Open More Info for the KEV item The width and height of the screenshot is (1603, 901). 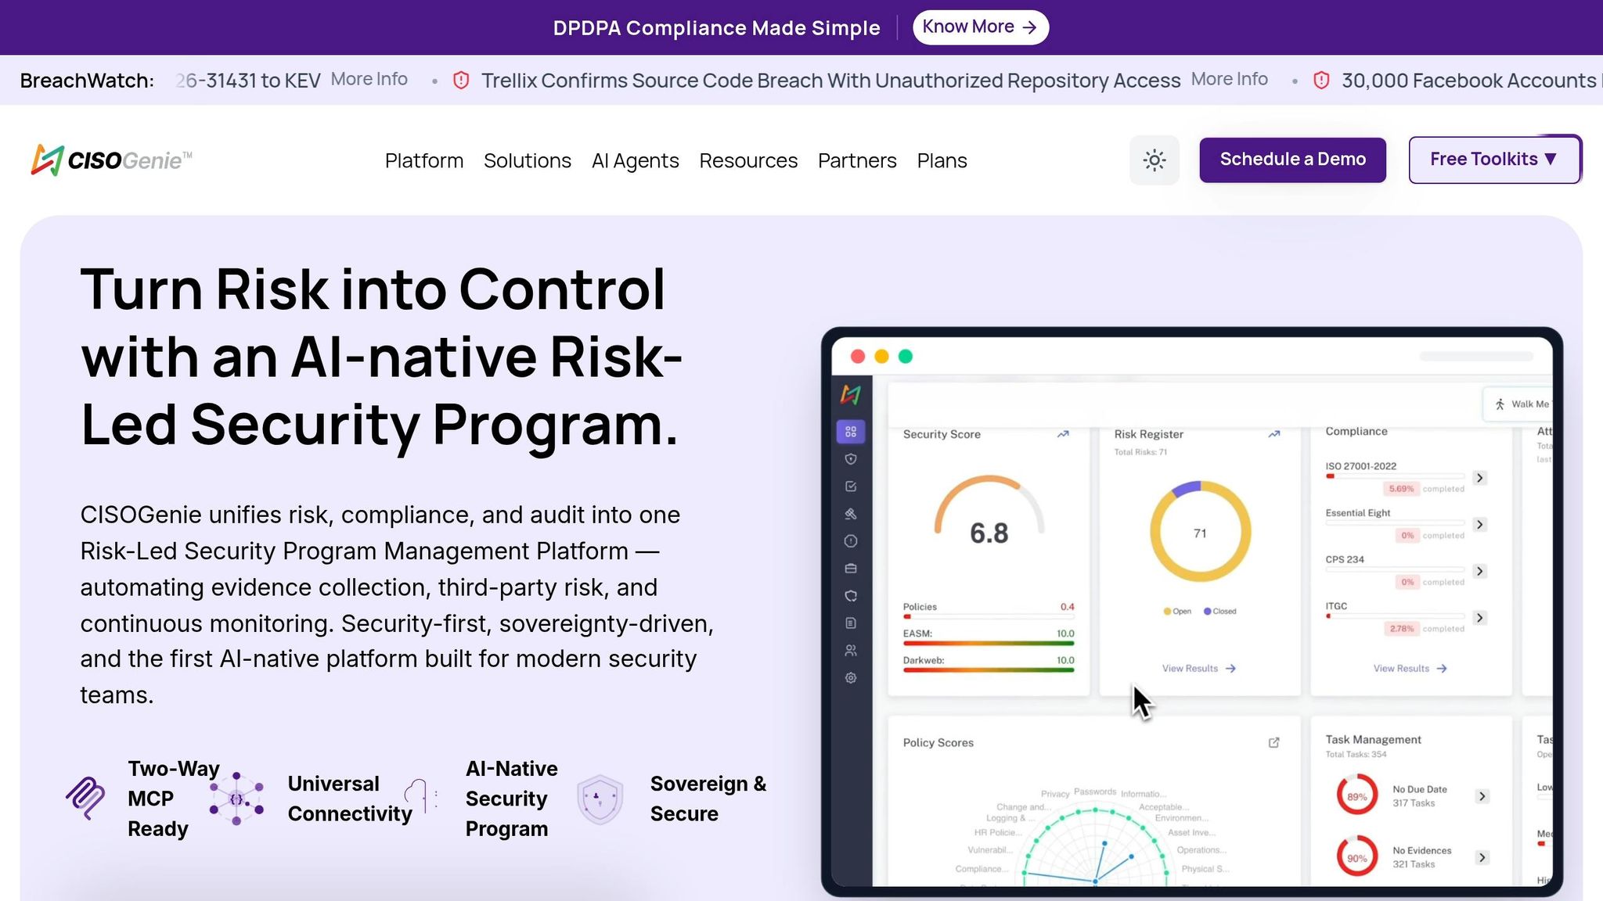coord(369,79)
